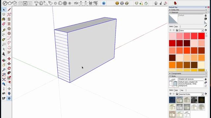Pin the Default Tray
The width and height of the screenshot is (211, 118).
click(206, 7)
